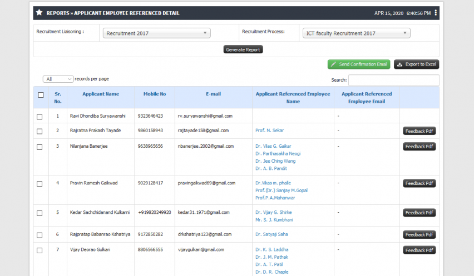Open Feedback Pdf for Vijay Deorao Gulkari
The height and width of the screenshot is (276, 474).
tap(419, 250)
